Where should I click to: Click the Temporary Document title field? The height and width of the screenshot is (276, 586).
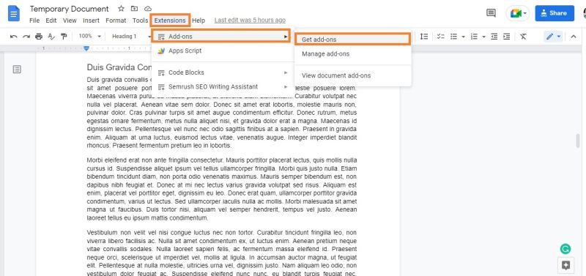[69, 9]
